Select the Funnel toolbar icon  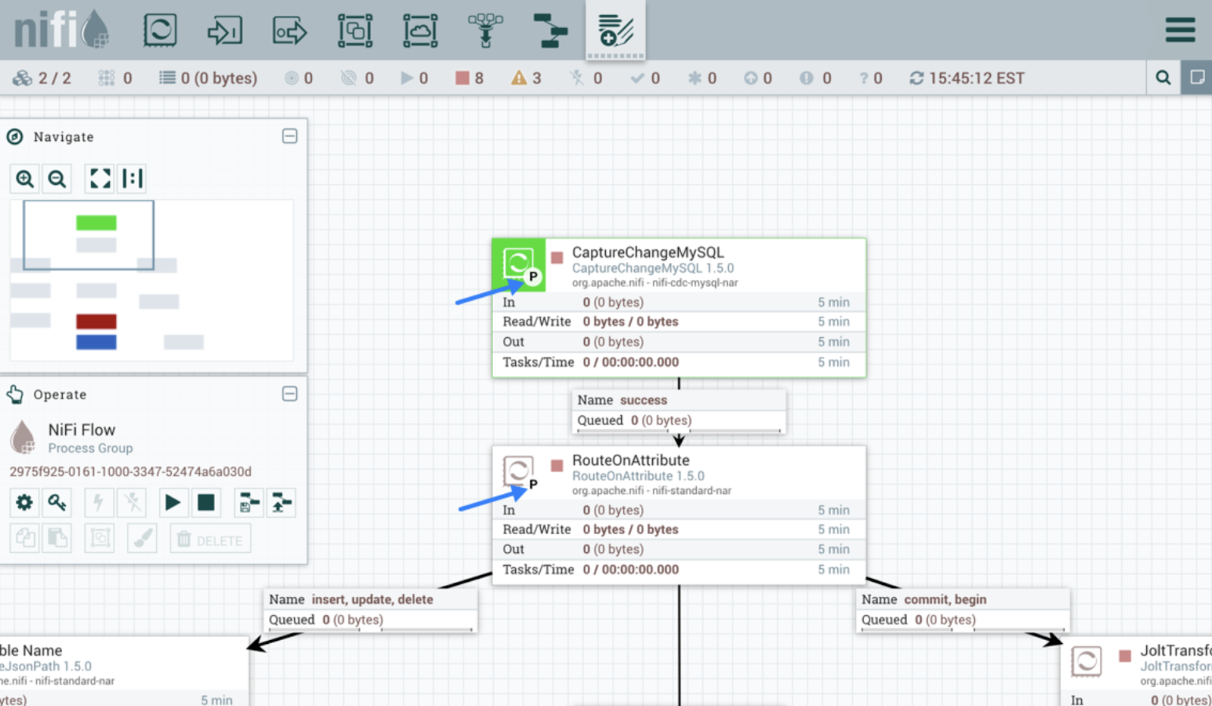click(x=486, y=30)
